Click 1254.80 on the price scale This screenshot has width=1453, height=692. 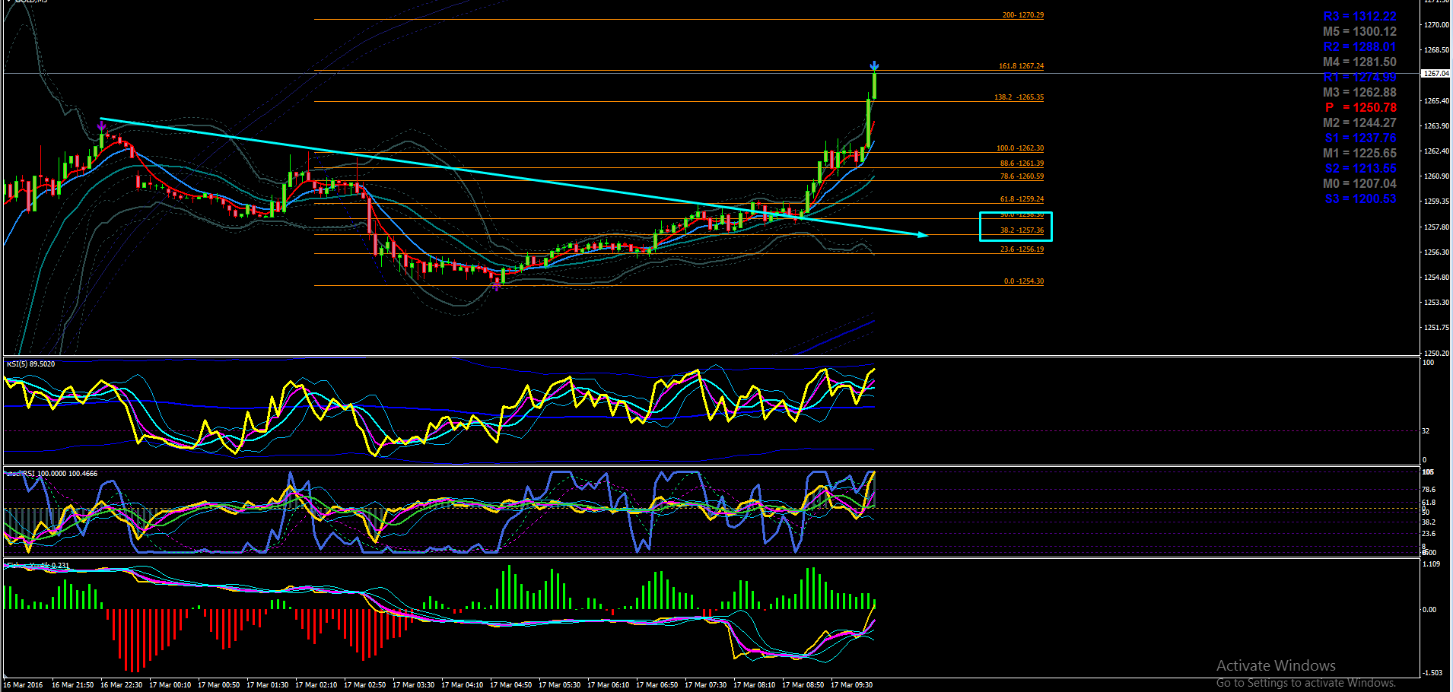click(x=1436, y=278)
